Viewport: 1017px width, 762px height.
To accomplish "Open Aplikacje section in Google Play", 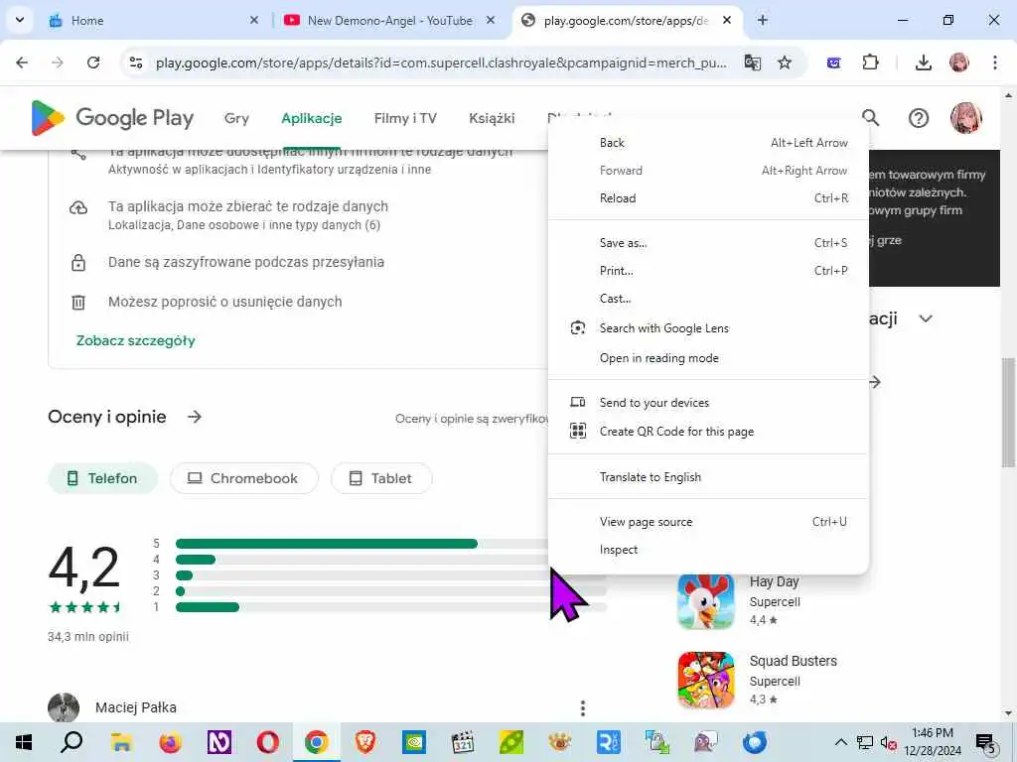I will pos(311,118).
